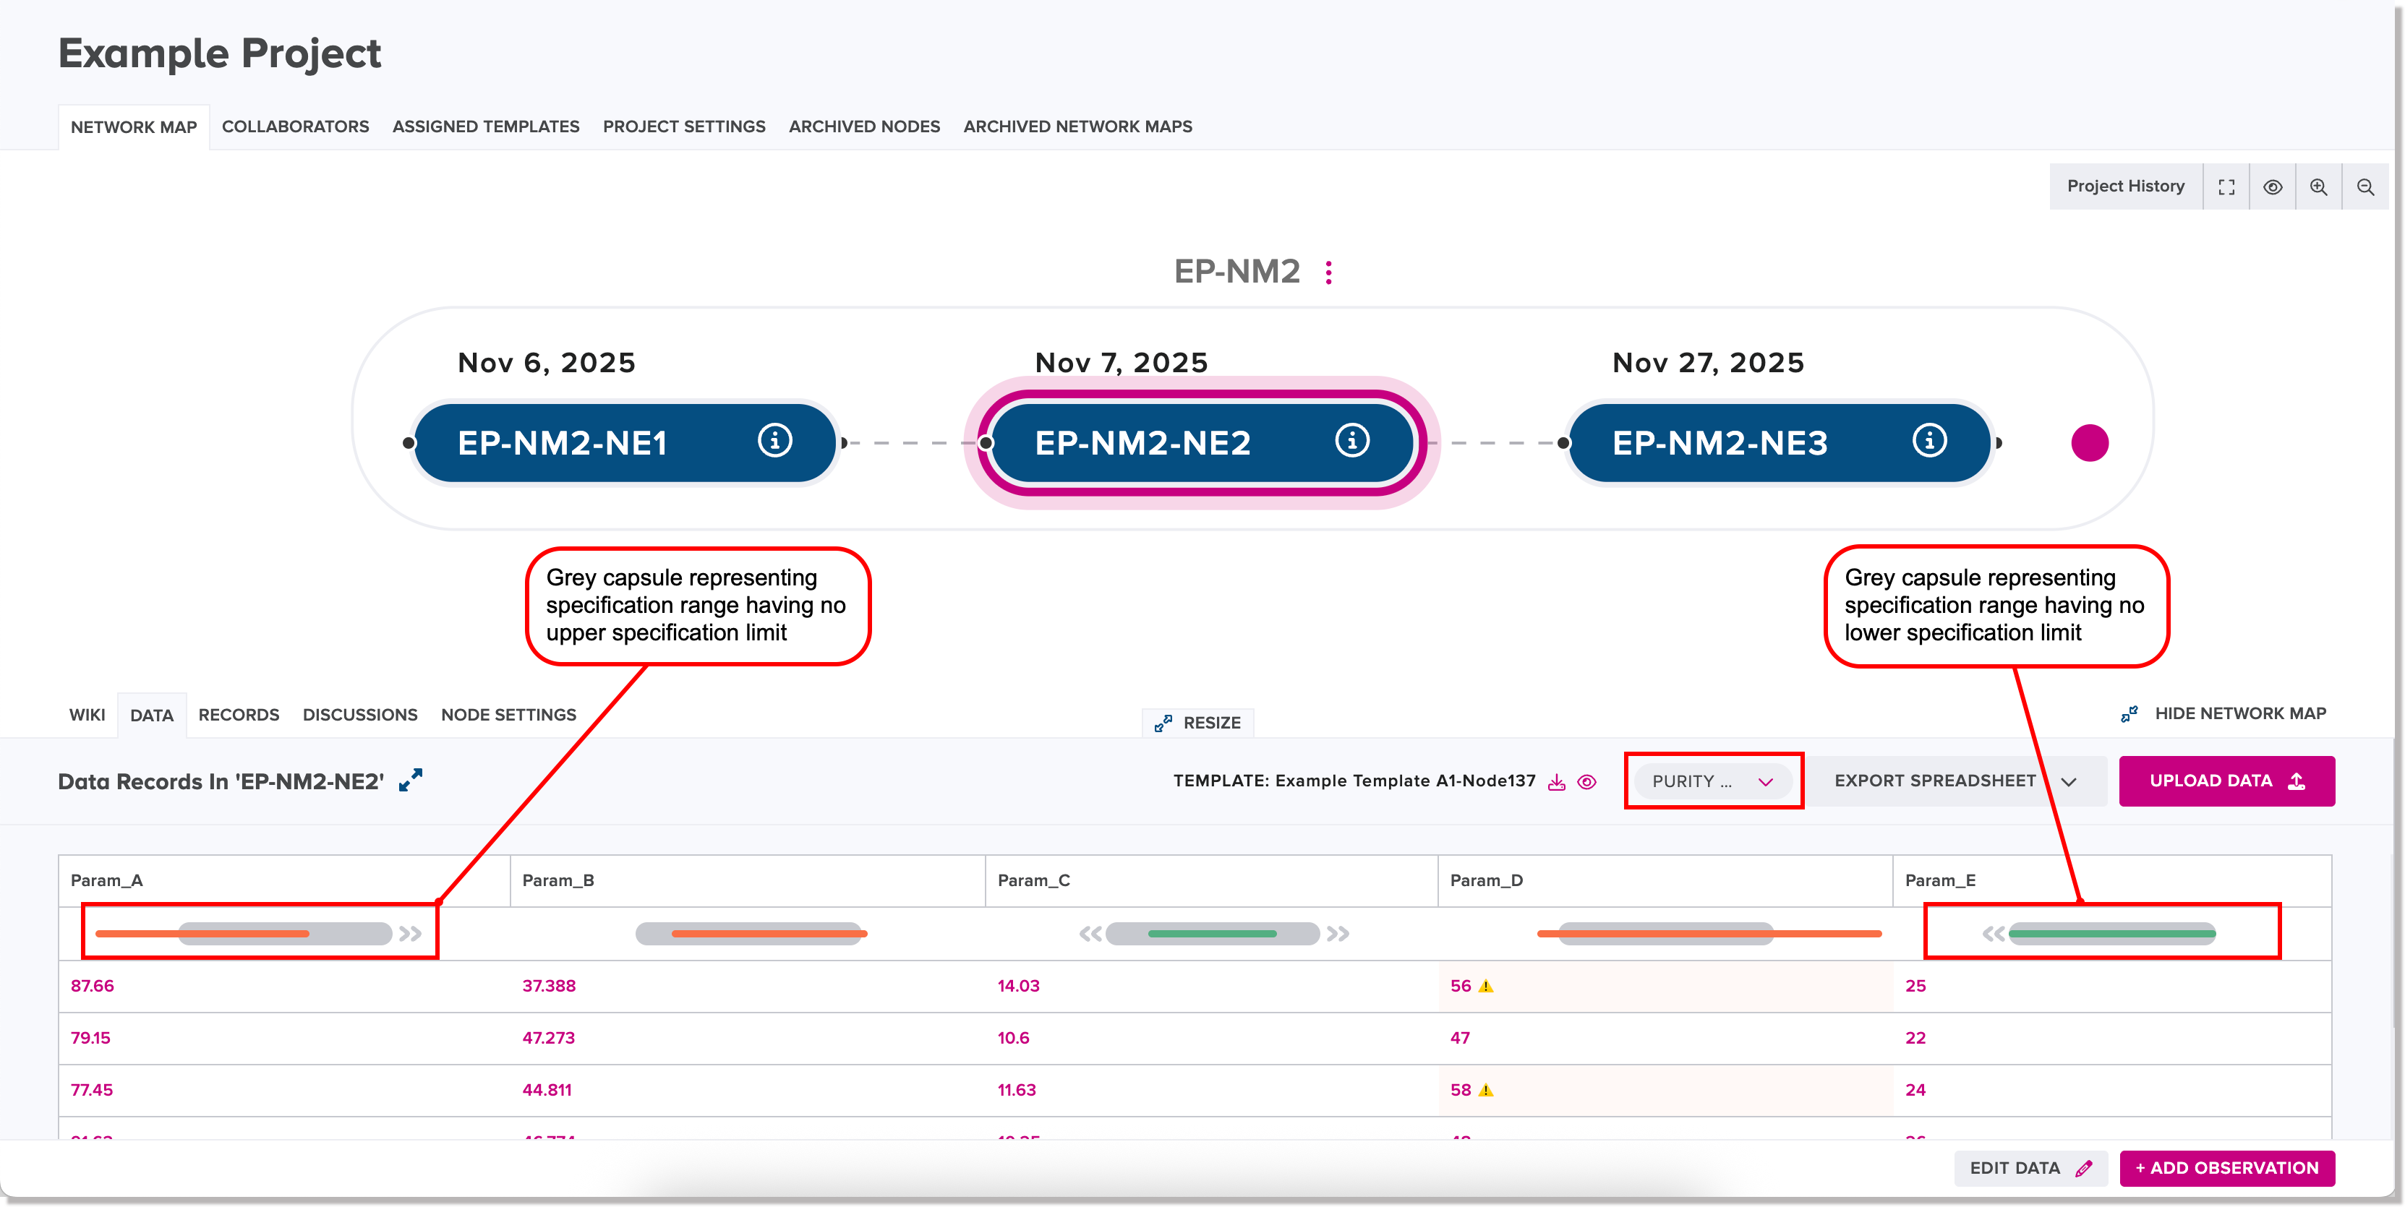Preview template with eye icon

(1586, 782)
